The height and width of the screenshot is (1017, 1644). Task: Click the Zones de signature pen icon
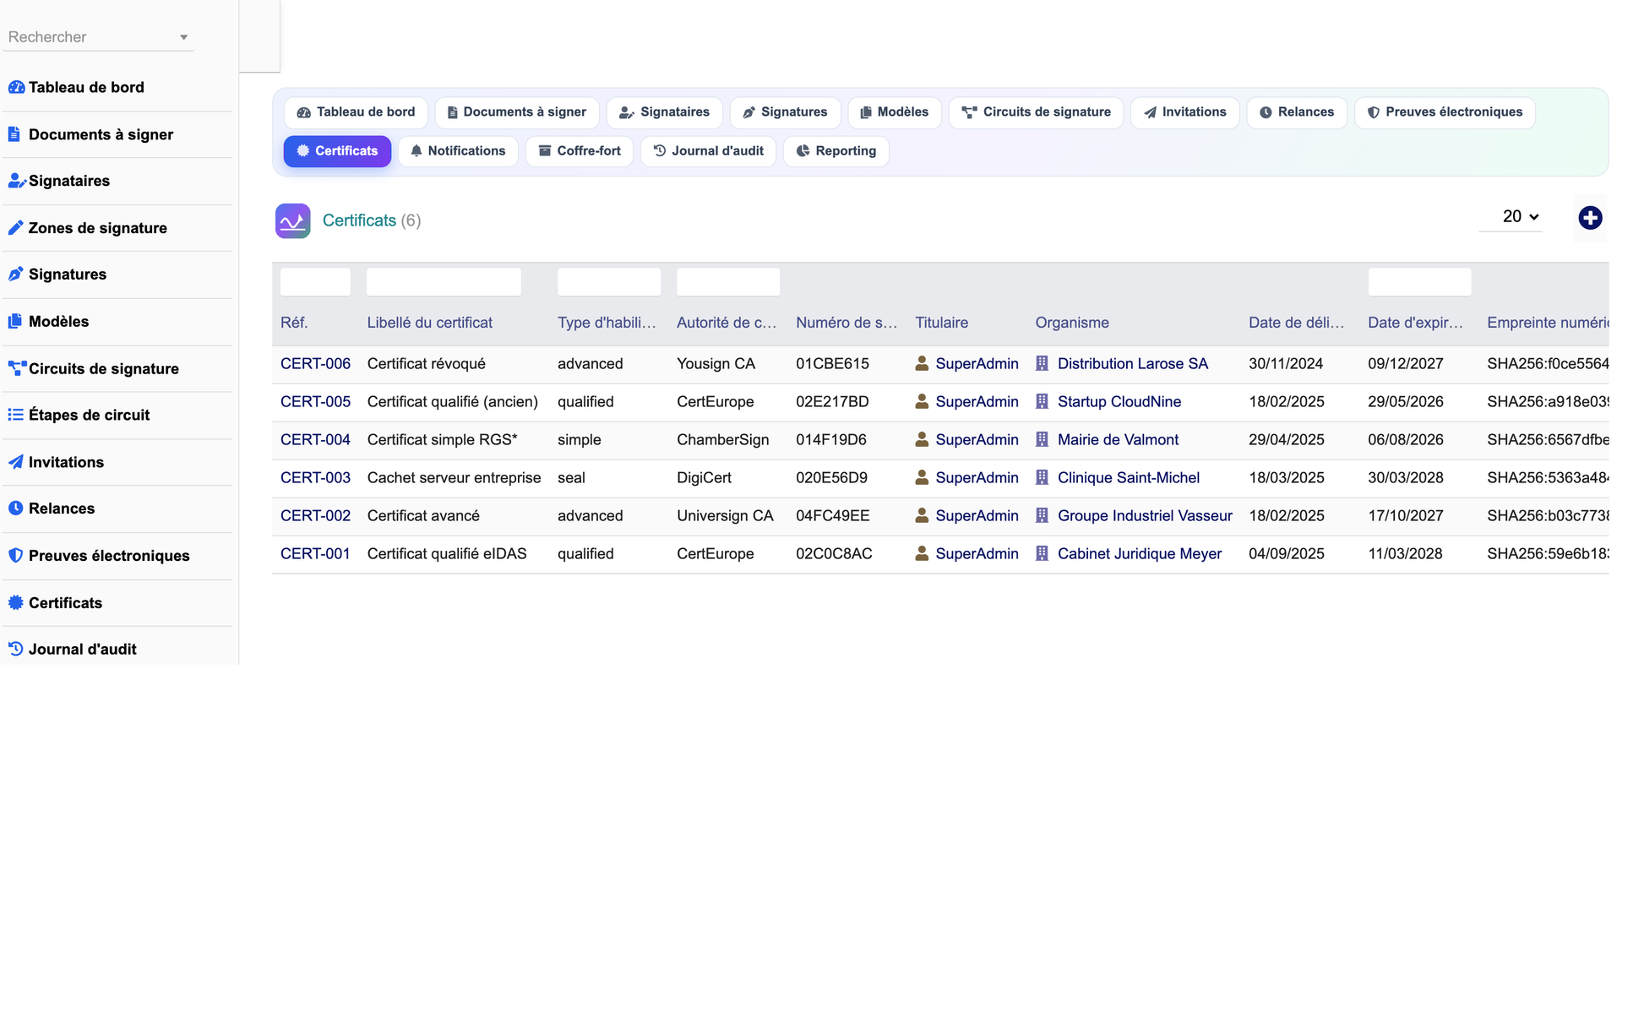[x=15, y=228]
